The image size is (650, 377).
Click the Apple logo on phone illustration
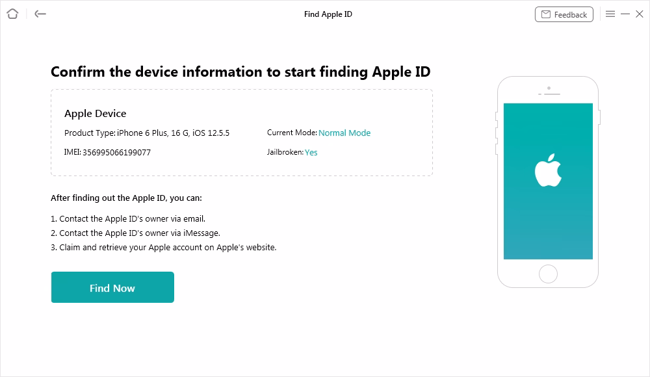(548, 171)
